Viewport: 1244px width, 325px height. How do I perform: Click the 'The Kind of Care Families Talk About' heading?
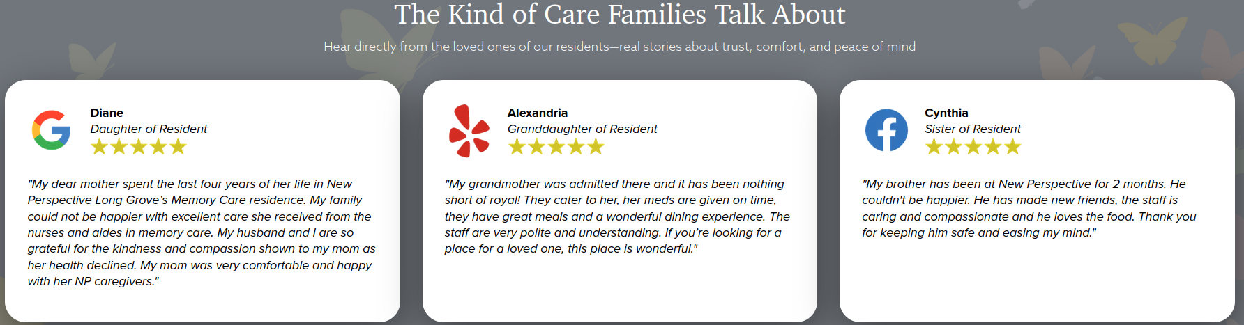coord(620,15)
